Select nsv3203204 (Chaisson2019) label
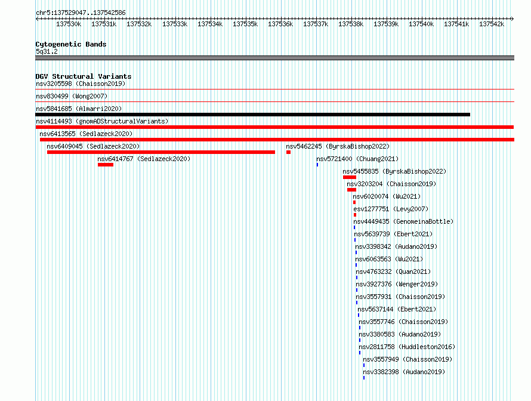The width and height of the screenshot is (531, 401). [391, 184]
